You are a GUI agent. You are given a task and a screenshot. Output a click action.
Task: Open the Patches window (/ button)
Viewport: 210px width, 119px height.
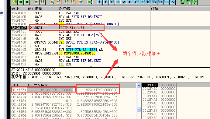pyautogui.click(x=142, y=2)
